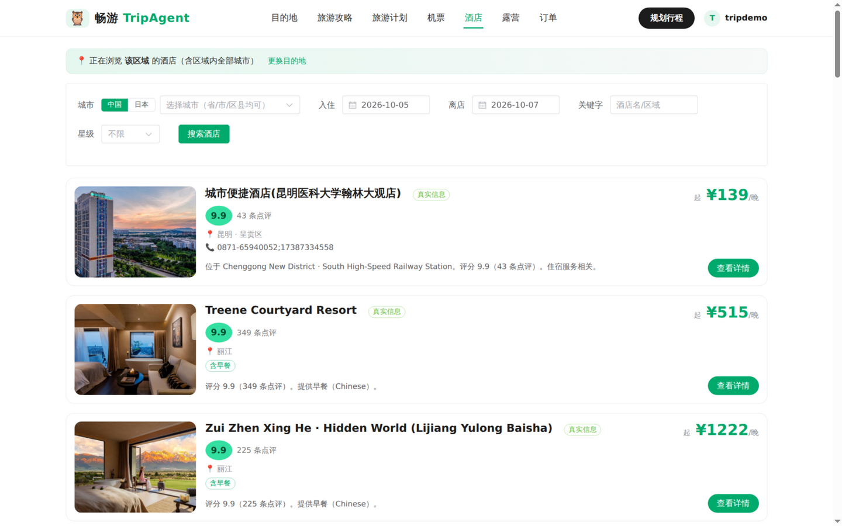Open the 订单 nav tab
842x526 pixels.
coord(548,18)
